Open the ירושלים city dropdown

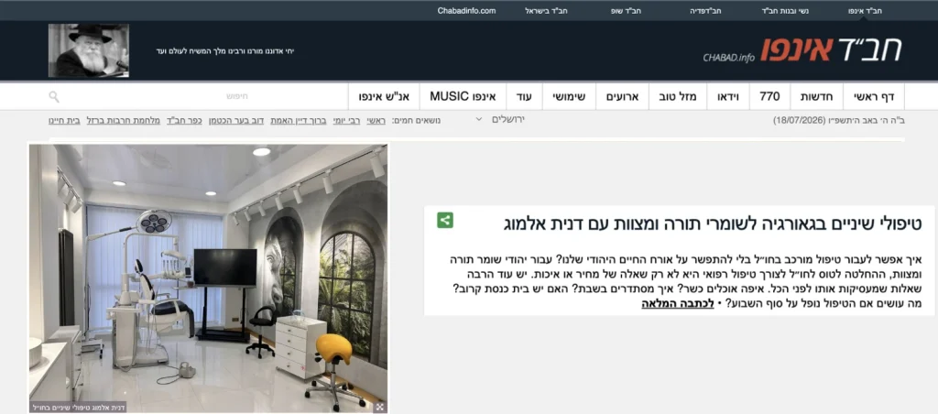tap(499, 119)
